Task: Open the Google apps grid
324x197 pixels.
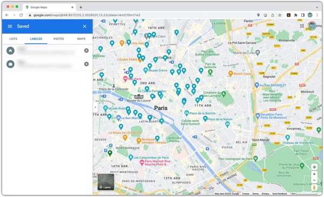Action: click(x=302, y=26)
